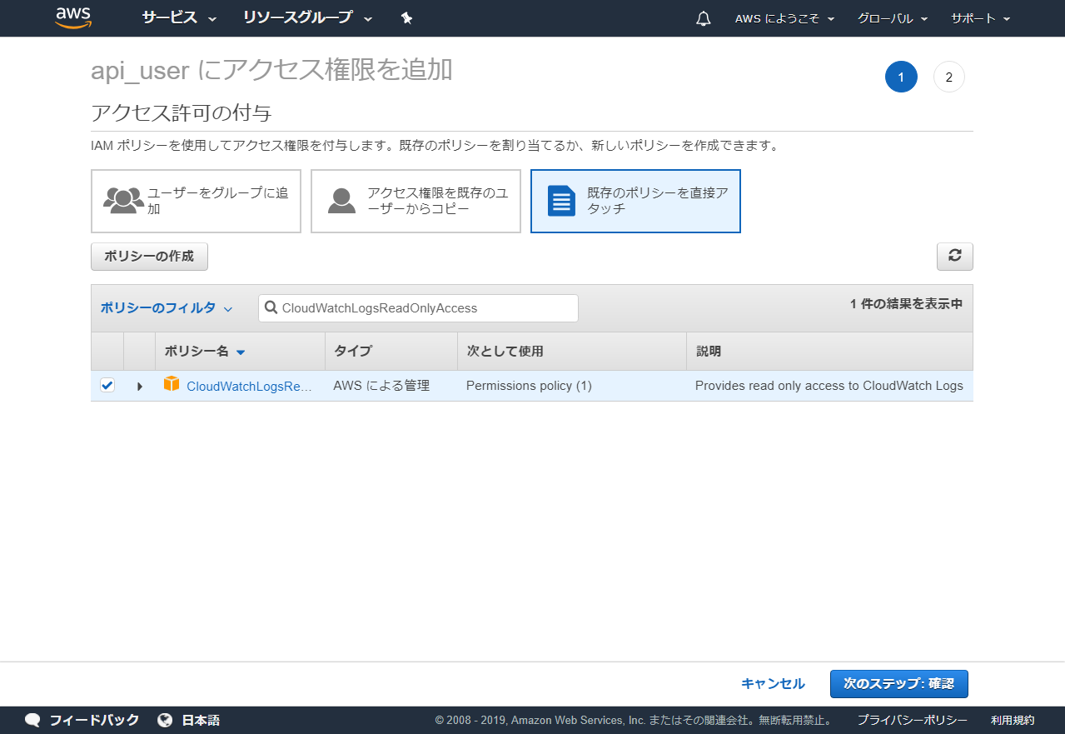This screenshot has width=1065, height=734.
Task: Click the ポリシーの作成 button
Action: pos(149,257)
